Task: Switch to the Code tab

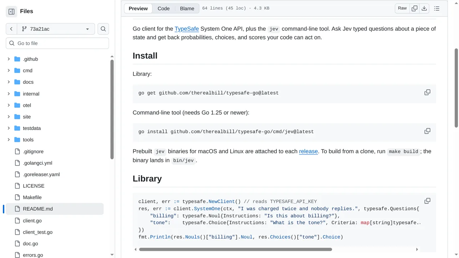Action: (x=164, y=9)
